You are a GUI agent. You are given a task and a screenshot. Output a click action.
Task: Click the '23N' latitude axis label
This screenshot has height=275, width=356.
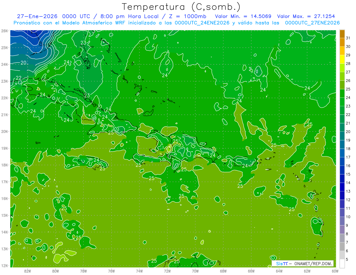click(4, 81)
